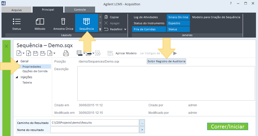Screen dimensions: 258x136
Task: Click the sequence path /demo/Sequences/Demo.sqx
Action: [x=99, y=62]
